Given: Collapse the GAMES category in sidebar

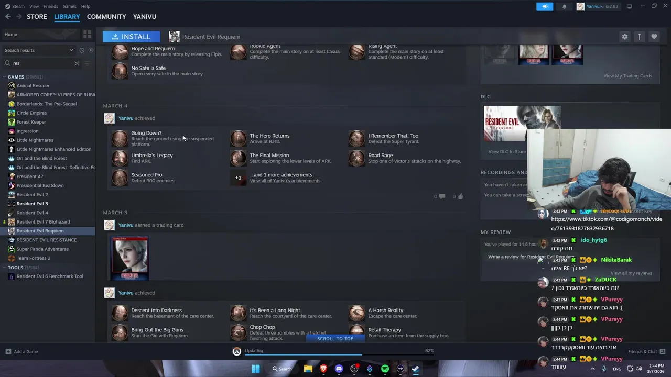Looking at the screenshot, I should coord(5,77).
